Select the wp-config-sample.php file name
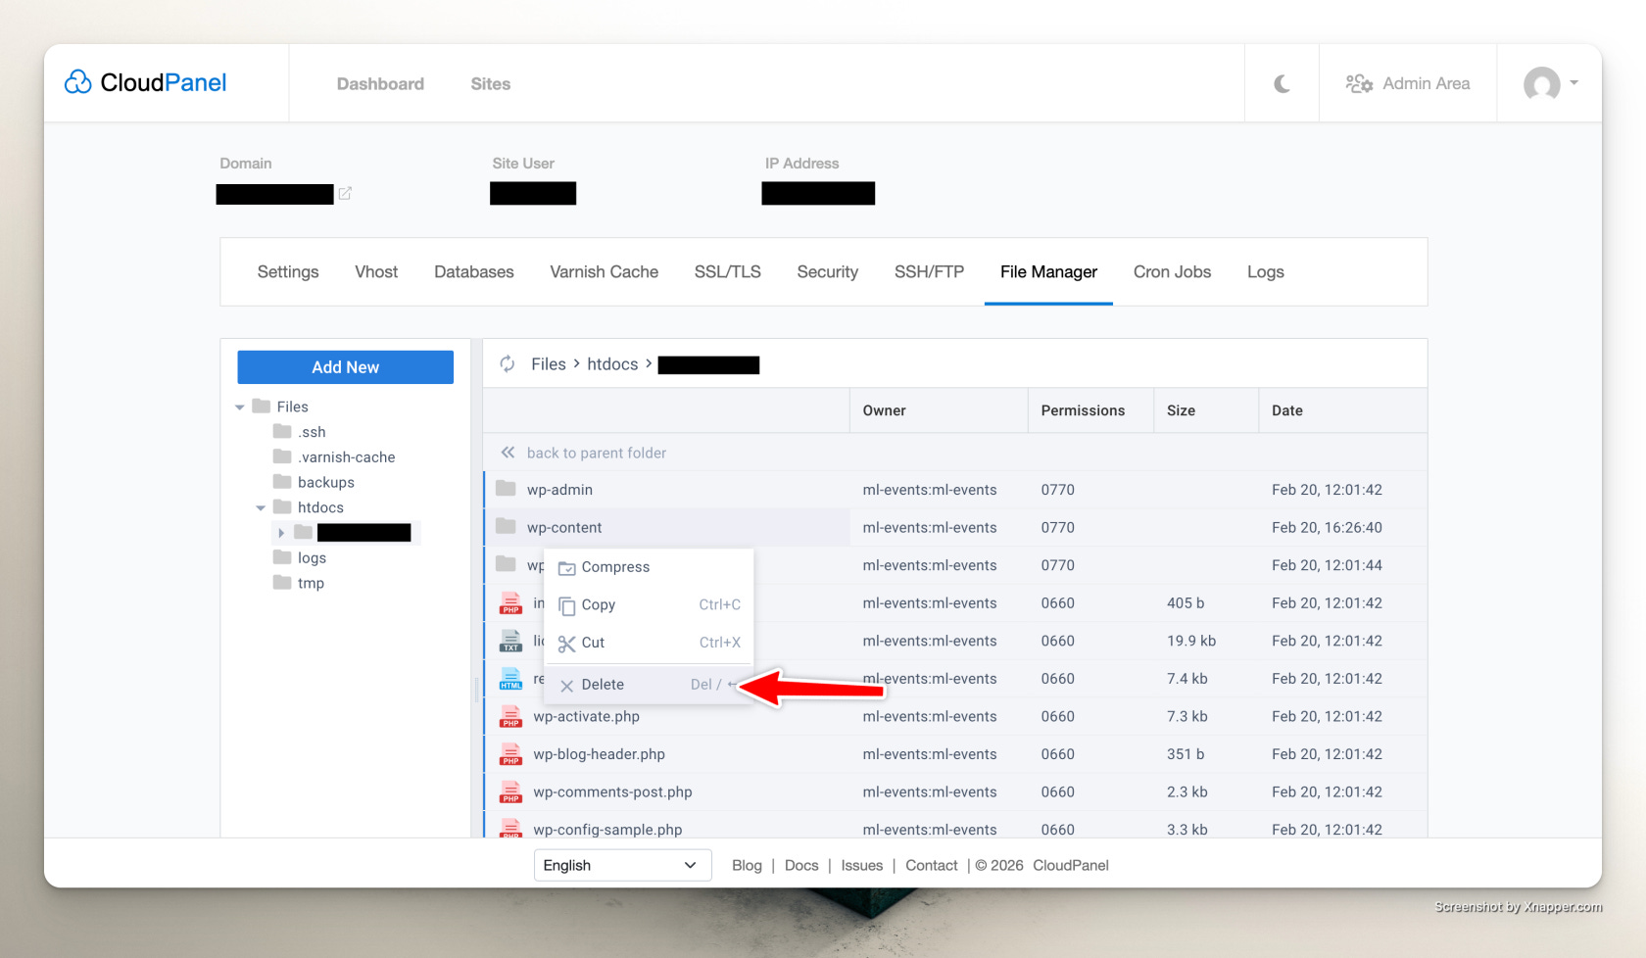The image size is (1646, 958). pos(607,830)
